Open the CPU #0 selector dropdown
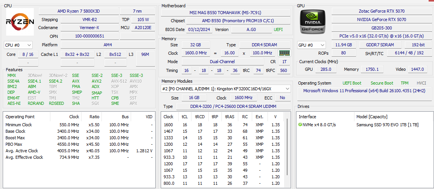Image resolution: width=434 pixels, height=189 pixels. pos(18,45)
